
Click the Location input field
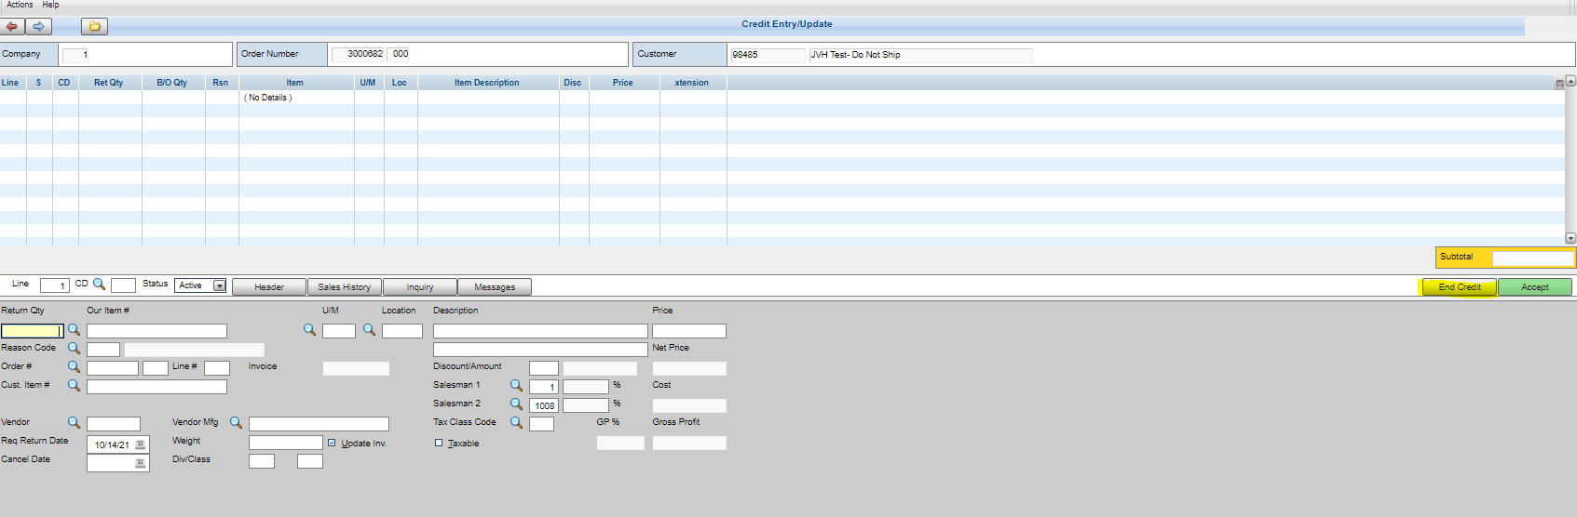pos(402,330)
